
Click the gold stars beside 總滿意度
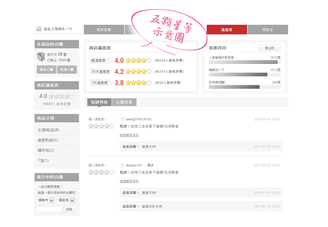[139, 60]
